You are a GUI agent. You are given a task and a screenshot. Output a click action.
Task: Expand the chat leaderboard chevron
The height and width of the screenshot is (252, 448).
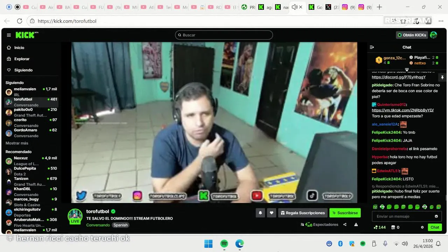407,69
